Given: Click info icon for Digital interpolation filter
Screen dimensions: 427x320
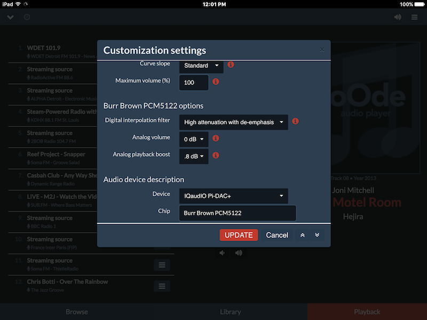Looking at the screenshot, I should 295,121.
